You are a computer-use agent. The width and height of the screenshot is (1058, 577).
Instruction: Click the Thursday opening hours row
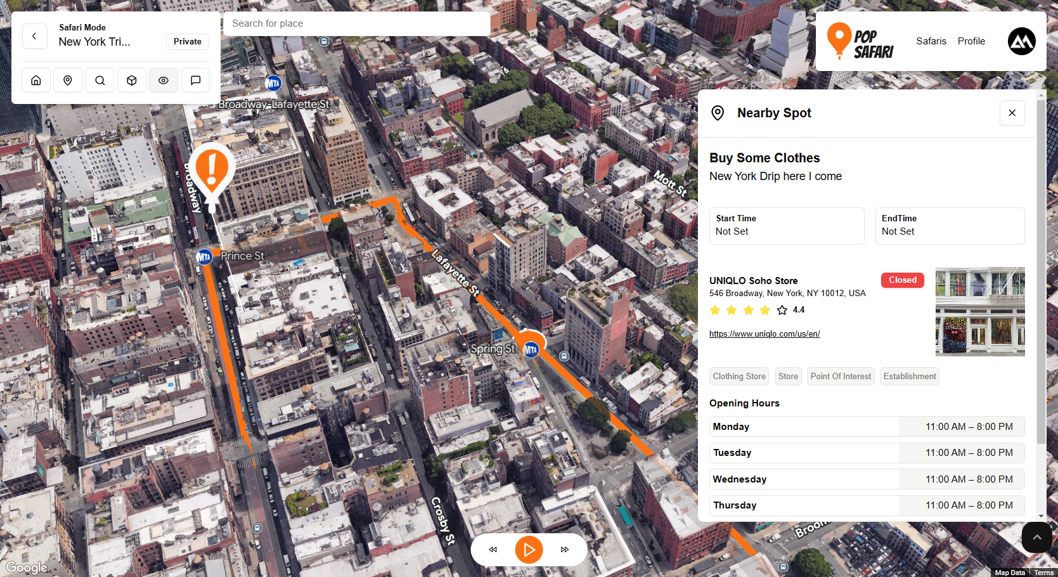point(867,505)
